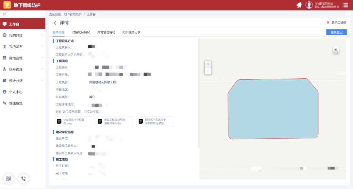Open attachment 小左各庄小学位置图.png
The height and width of the screenshot is (189, 353).
73,121
